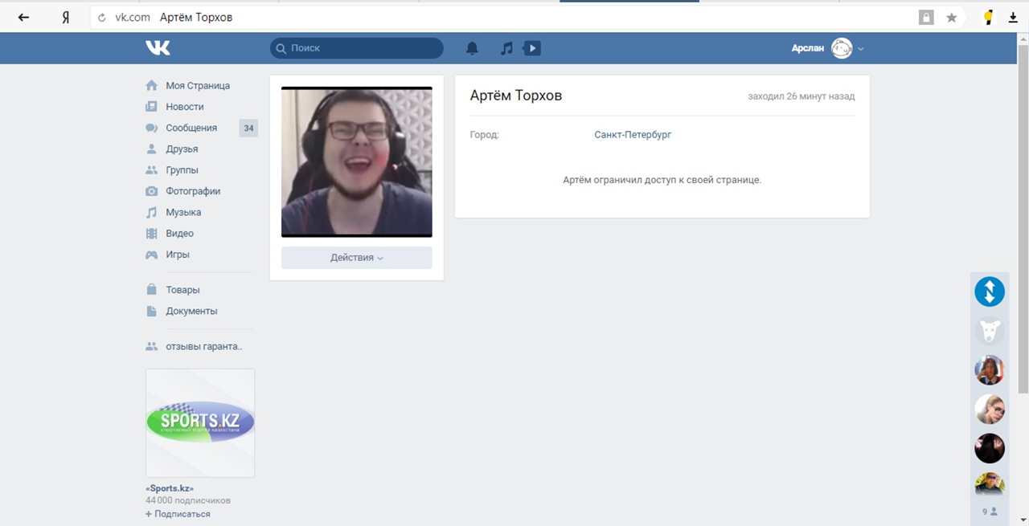Click the Санкт-Петербург city link

coord(633,135)
